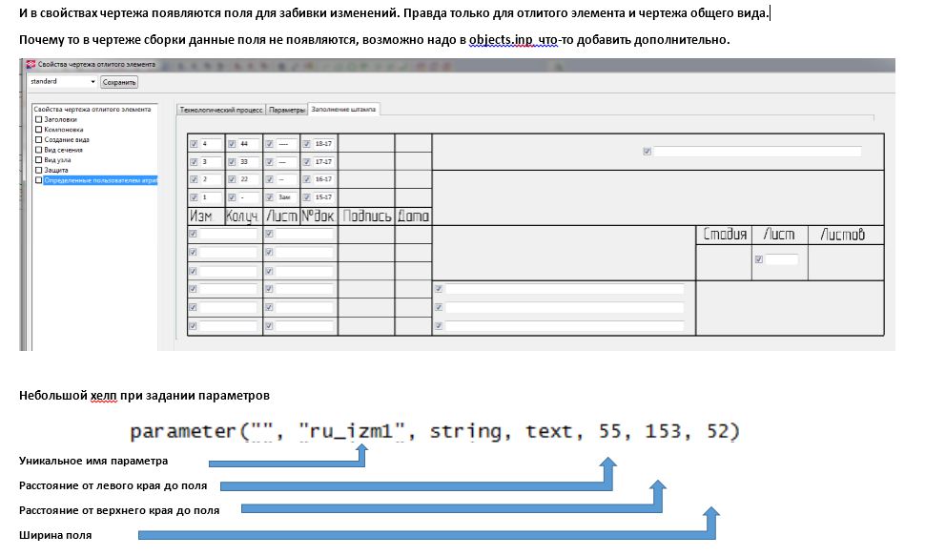Uncheck the checkbox beside value 4
The width and height of the screenshot is (925, 556).
click(194, 144)
